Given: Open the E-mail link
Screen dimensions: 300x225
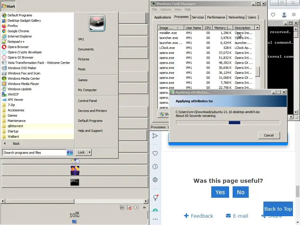Looking at the screenshot, I should (237, 216).
